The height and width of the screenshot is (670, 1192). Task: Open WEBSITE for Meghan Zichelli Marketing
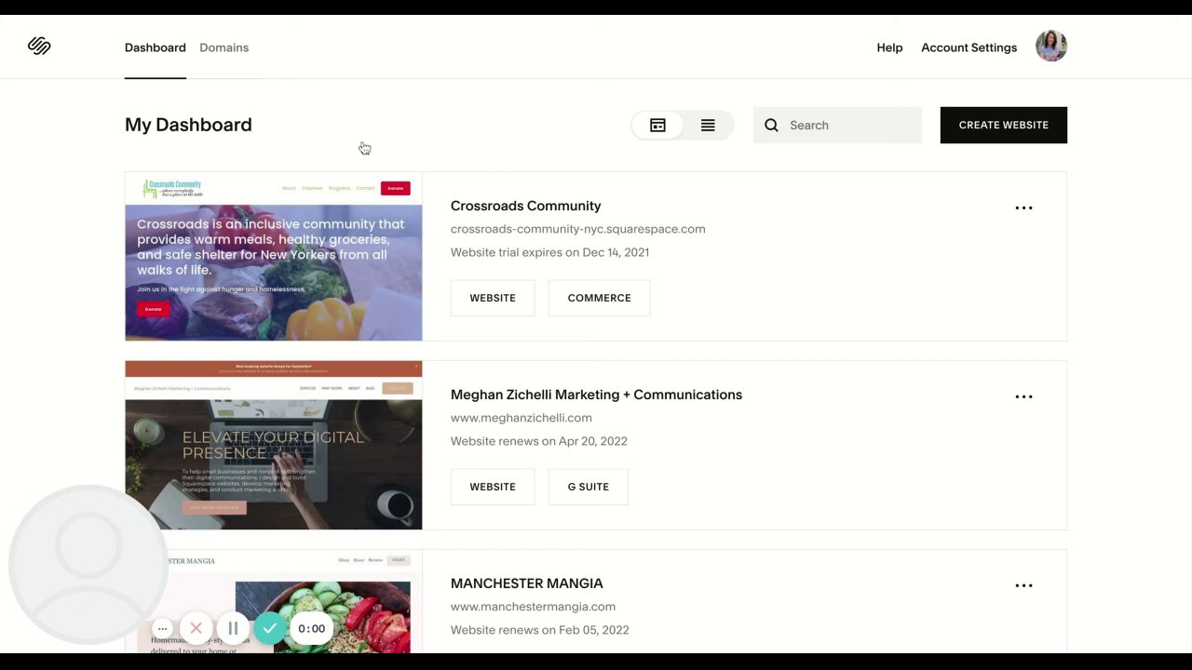493,487
